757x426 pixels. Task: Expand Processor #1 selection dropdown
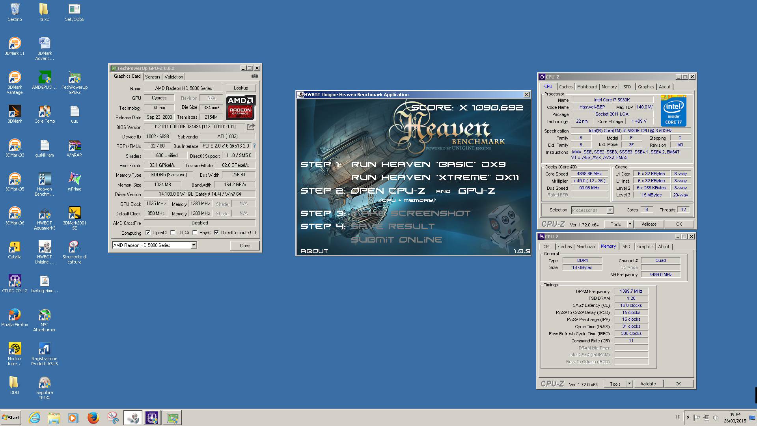click(610, 210)
